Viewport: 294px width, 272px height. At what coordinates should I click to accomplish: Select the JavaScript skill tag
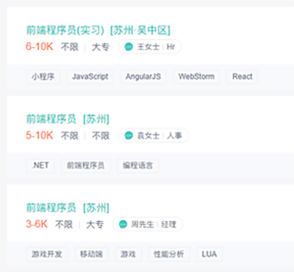[90, 77]
